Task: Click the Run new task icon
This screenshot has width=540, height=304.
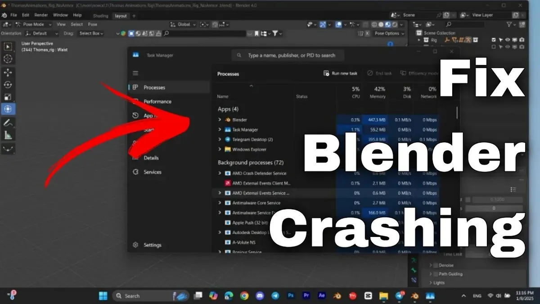Action: 326,73
